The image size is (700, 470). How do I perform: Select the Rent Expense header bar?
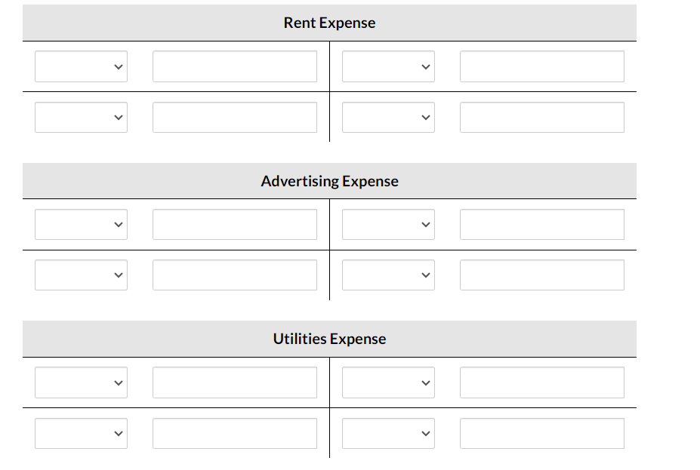[x=328, y=23]
